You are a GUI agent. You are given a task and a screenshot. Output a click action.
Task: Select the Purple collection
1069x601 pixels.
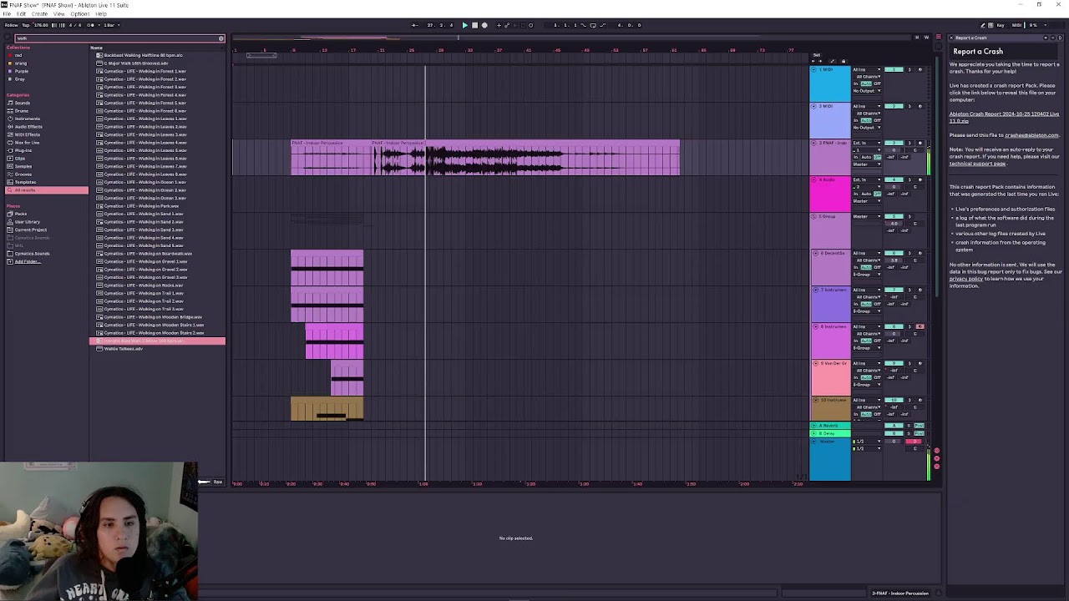21,71
